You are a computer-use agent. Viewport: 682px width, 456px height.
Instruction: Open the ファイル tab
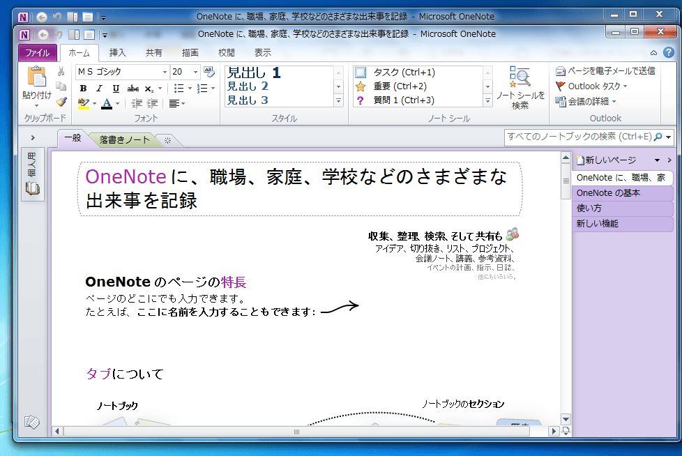38,52
